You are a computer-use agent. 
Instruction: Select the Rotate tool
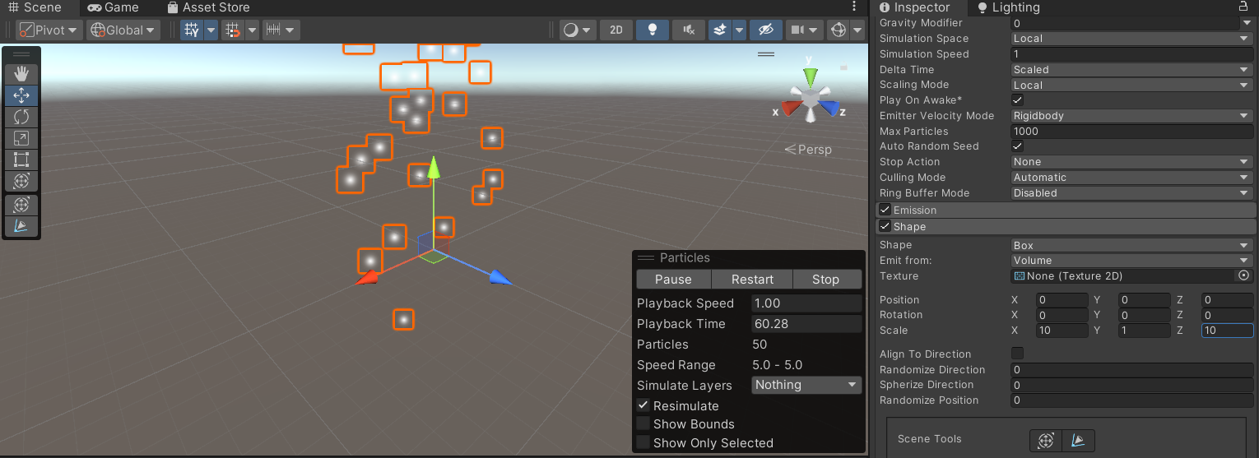[21, 118]
